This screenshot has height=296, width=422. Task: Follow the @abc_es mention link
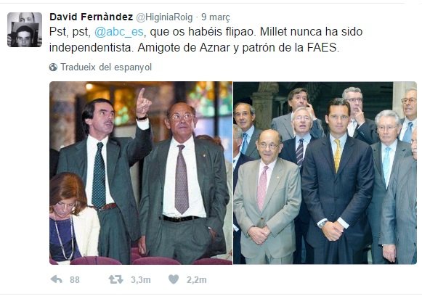click(118, 32)
